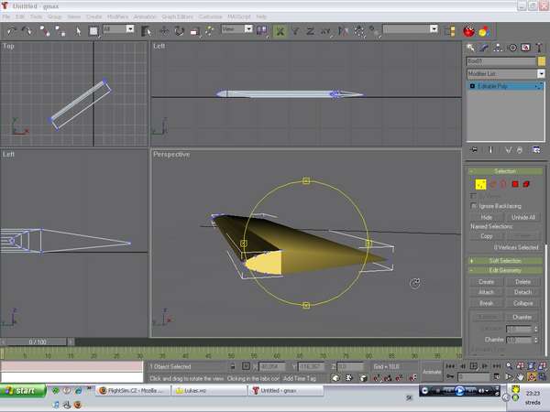Click Make Unique icon under stack
The width and height of the screenshot is (550, 412).
(508, 150)
